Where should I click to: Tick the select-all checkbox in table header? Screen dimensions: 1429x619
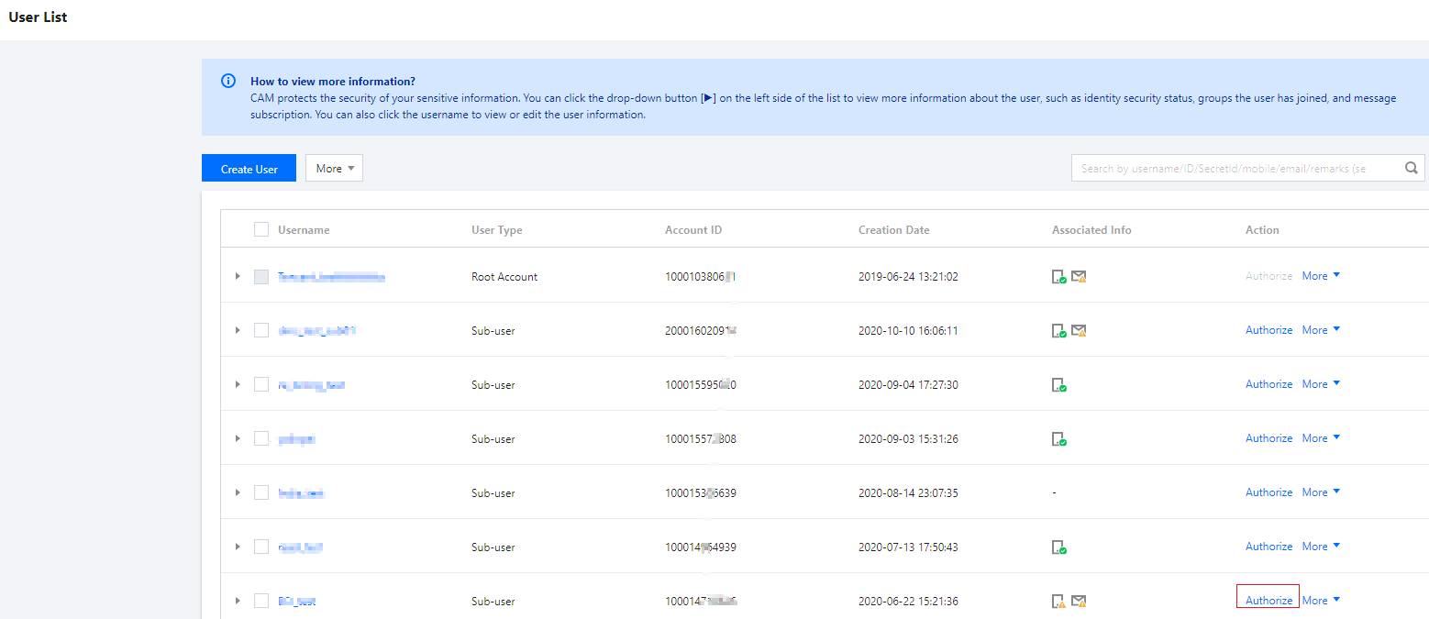pyautogui.click(x=261, y=229)
